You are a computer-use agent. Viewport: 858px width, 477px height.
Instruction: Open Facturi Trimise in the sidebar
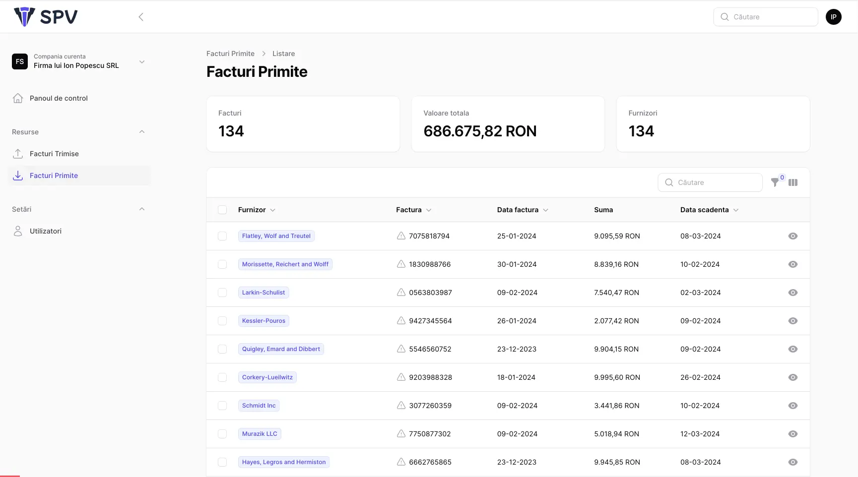point(54,154)
